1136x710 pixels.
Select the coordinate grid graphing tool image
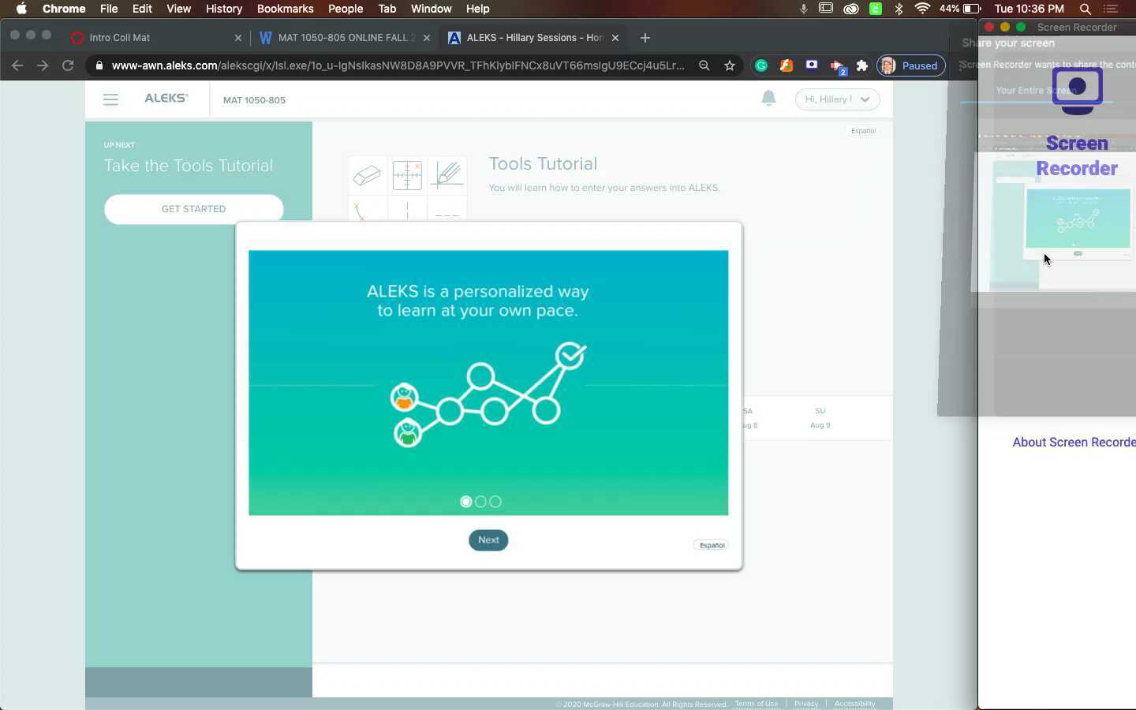click(407, 175)
